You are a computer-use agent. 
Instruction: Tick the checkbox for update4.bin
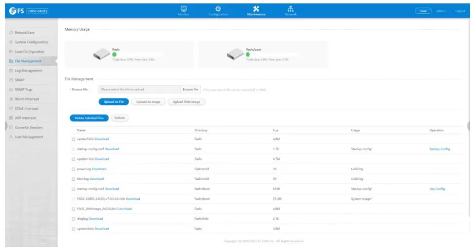(73, 229)
